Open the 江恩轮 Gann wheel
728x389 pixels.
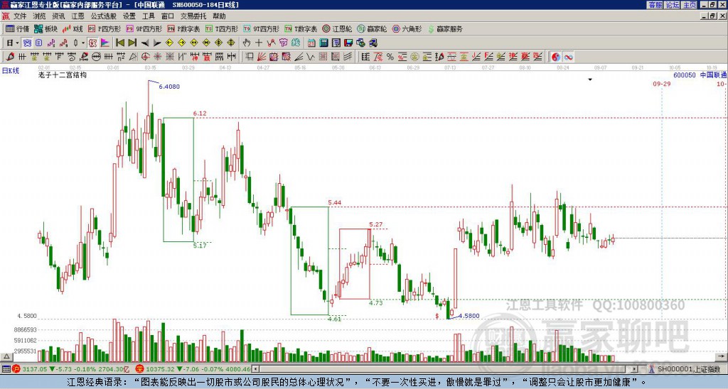(x=338, y=28)
